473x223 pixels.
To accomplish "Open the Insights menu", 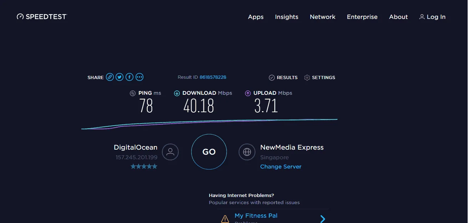I will tap(286, 17).
